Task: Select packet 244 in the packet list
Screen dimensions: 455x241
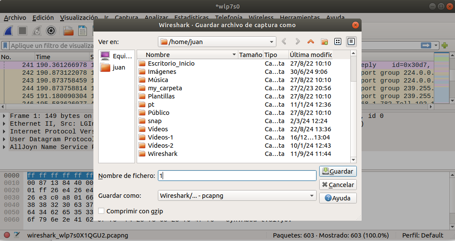Action: point(46,88)
